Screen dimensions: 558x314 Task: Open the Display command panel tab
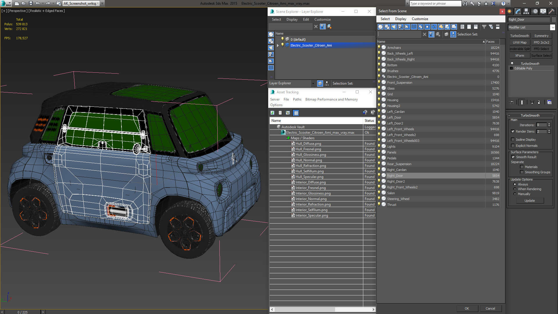(x=543, y=11)
